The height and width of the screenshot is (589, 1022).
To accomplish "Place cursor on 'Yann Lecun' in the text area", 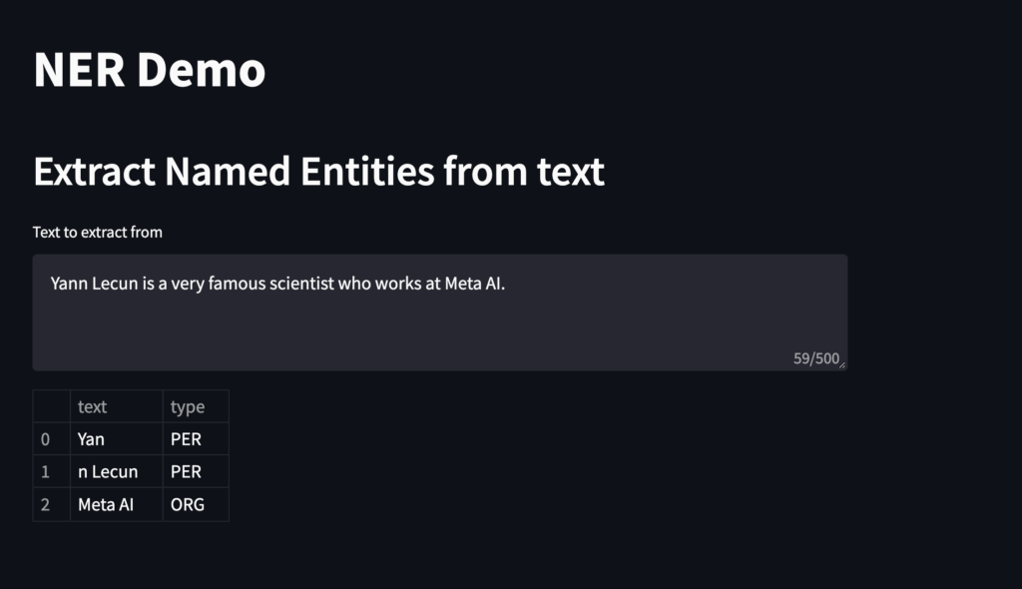I will click(95, 285).
